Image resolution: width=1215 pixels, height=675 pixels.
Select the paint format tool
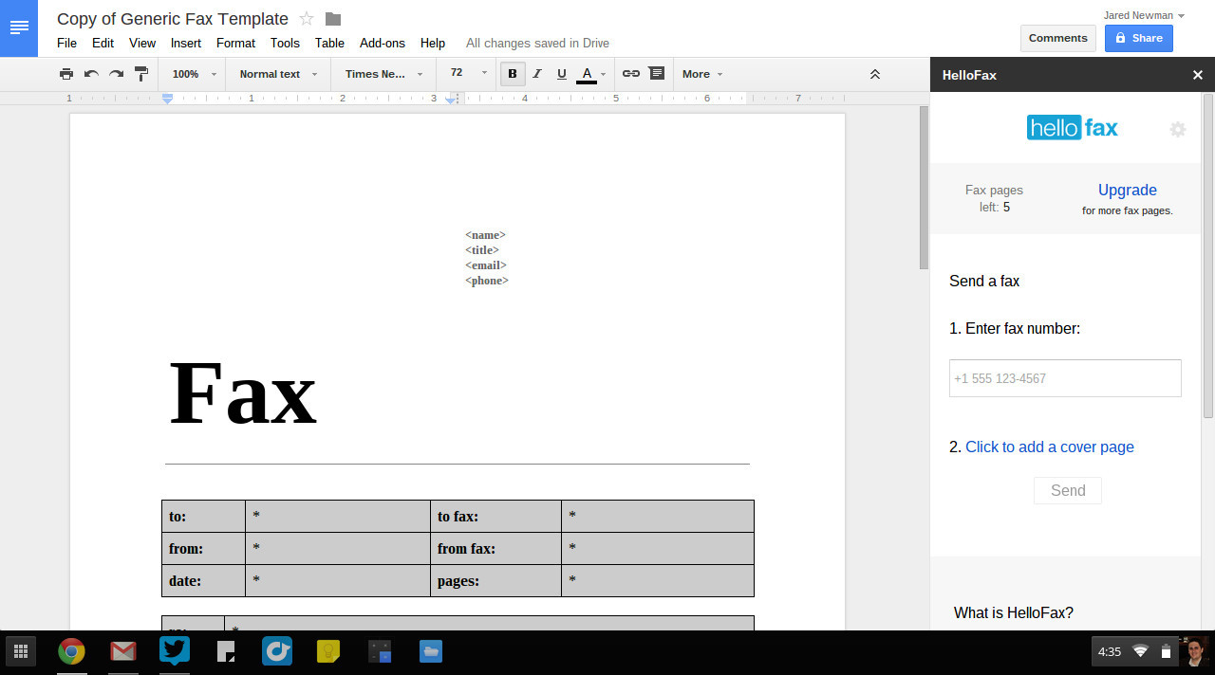(x=141, y=74)
